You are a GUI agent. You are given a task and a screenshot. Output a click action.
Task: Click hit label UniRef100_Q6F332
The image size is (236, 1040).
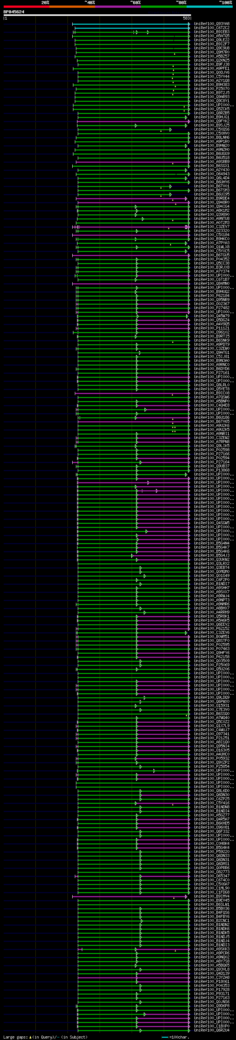(x=212, y=831)
